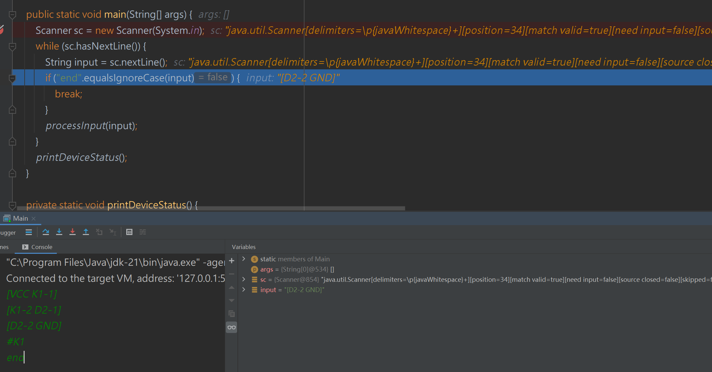Viewport: 712px width, 372px height.
Task: Click the Step Out icon
Action: click(x=86, y=232)
